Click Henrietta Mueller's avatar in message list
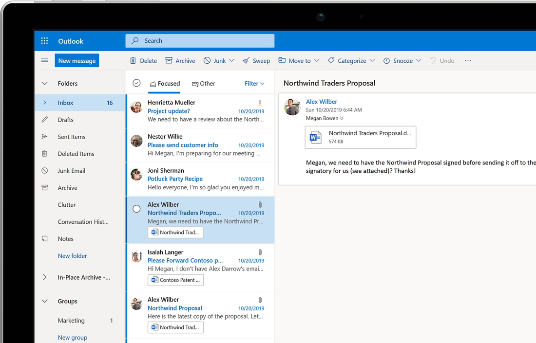 (136, 107)
